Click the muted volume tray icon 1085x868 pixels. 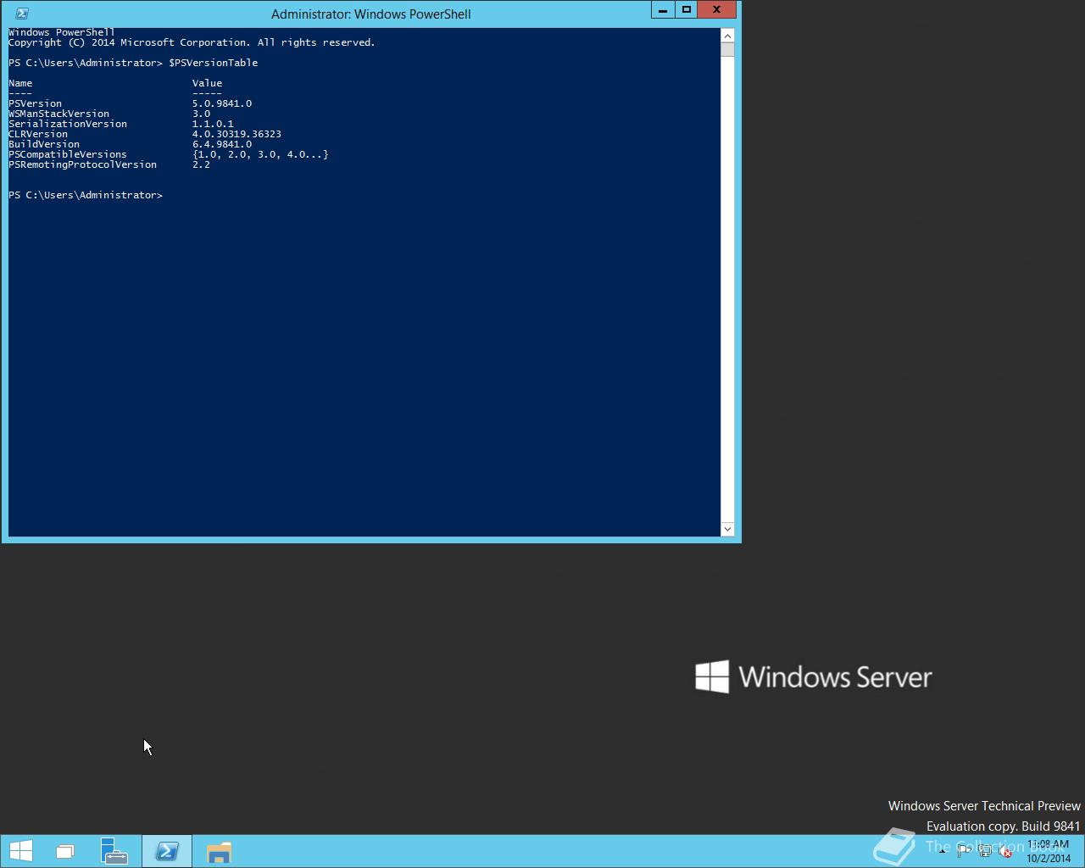[x=1006, y=851]
